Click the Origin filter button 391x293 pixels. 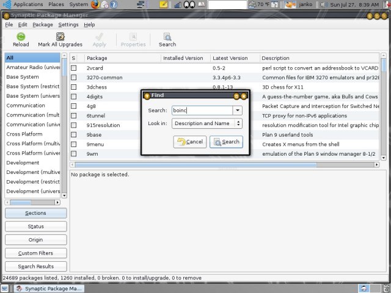click(x=35, y=240)
